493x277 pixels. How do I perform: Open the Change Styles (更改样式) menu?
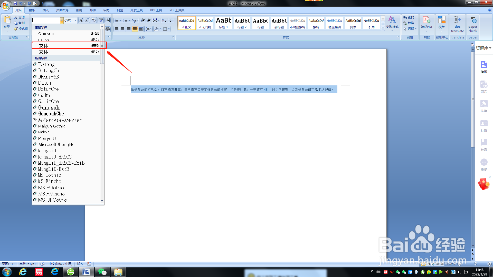(392, 24)
